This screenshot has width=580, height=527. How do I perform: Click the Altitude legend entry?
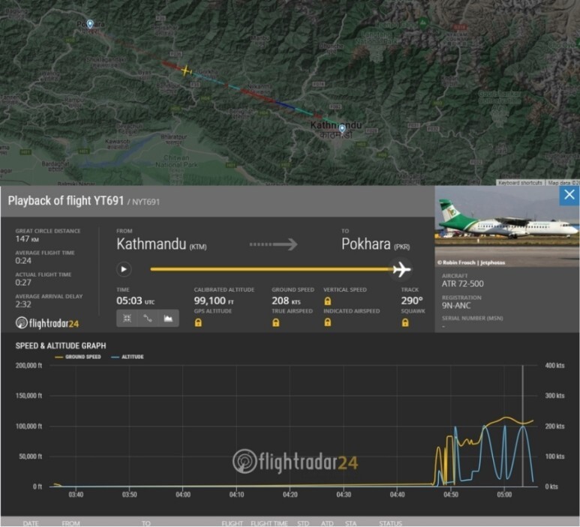click(x=128, y=357)
